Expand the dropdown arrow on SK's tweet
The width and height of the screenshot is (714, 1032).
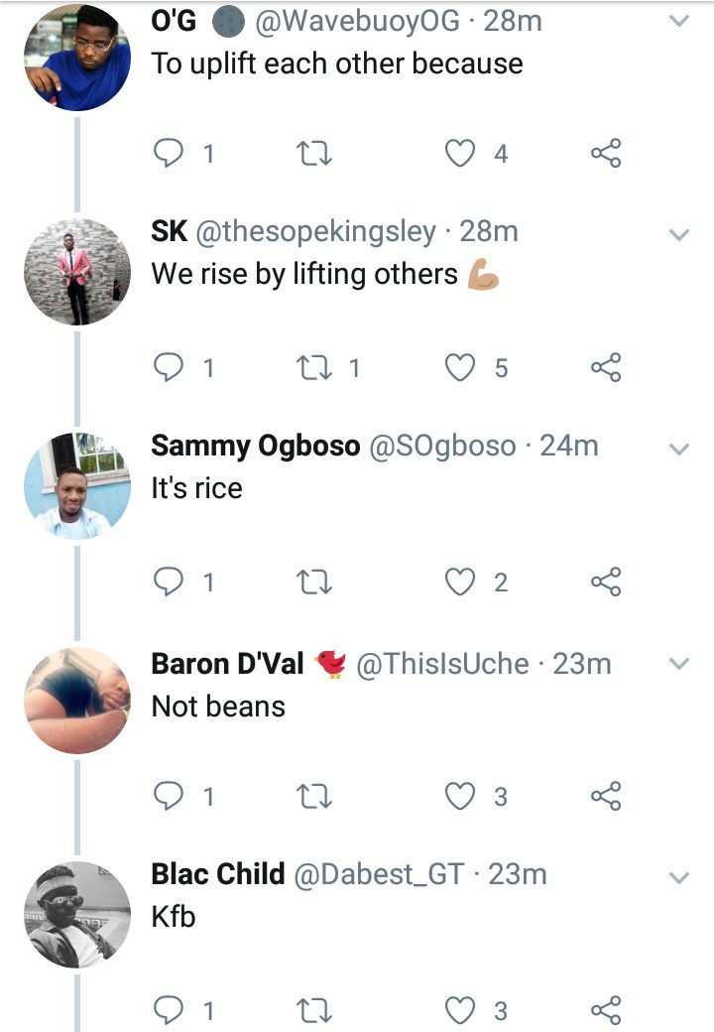(x=679, y=235)
